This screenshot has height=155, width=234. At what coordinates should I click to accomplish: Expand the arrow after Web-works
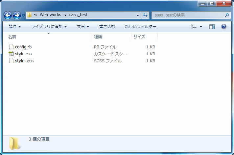(x=65, y=15)
